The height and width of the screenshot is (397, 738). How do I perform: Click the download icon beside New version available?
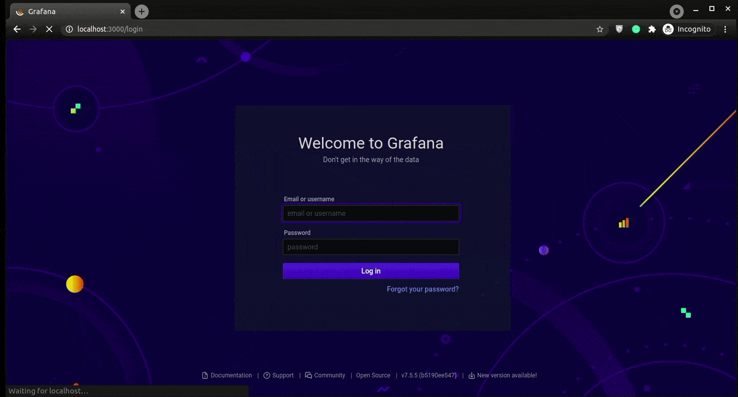click(x=471, y=375)
